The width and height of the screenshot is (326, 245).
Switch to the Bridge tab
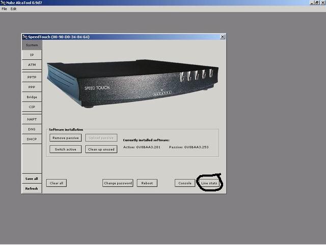(32, 97)
